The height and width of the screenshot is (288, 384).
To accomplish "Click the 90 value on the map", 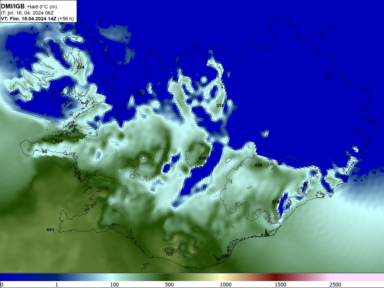I will pos(45,152).
